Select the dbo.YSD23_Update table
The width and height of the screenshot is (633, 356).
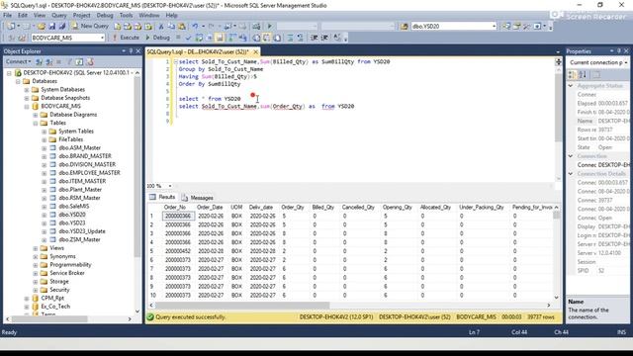[x=82, y=231]
